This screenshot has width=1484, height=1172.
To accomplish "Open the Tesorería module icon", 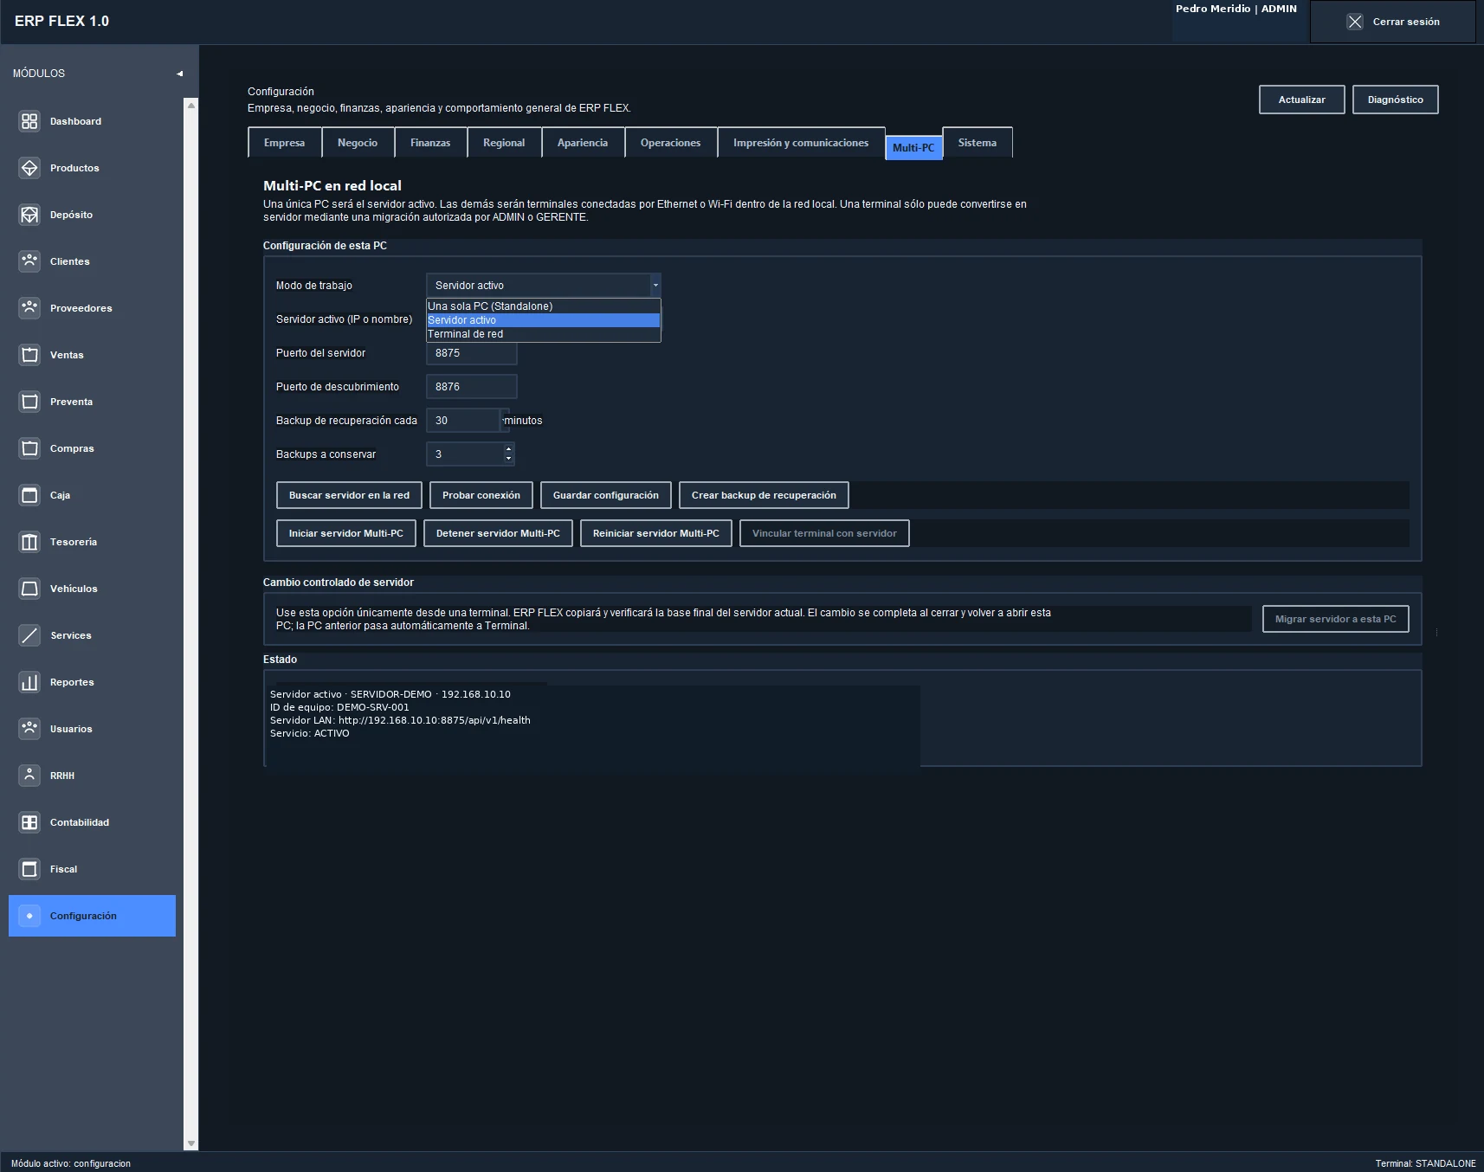I will click(x=29, y=542).
